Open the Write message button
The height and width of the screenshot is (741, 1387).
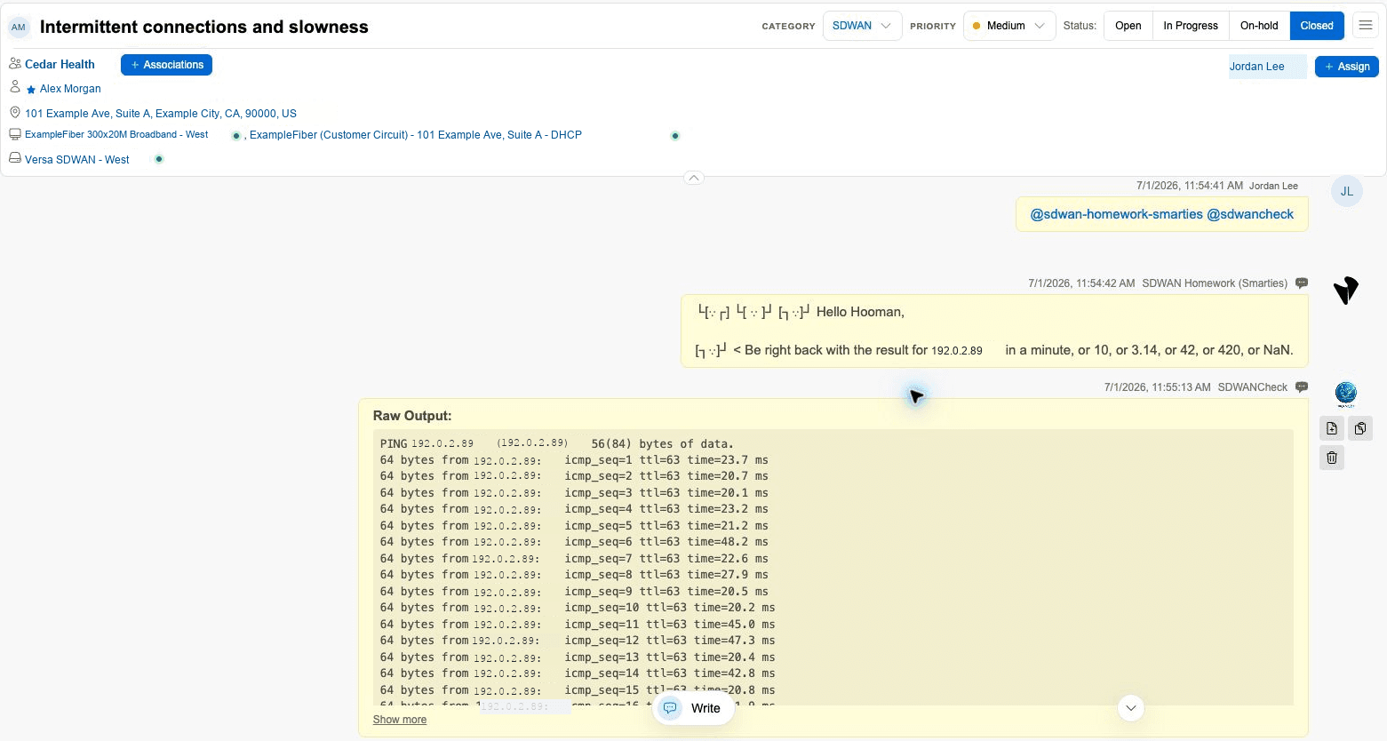point(693,708)
